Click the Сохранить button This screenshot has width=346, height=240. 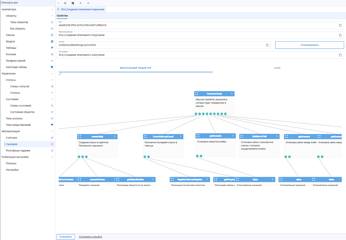66,237
